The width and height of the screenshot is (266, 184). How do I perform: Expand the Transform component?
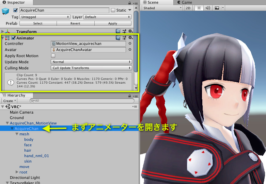coord(2,31)
